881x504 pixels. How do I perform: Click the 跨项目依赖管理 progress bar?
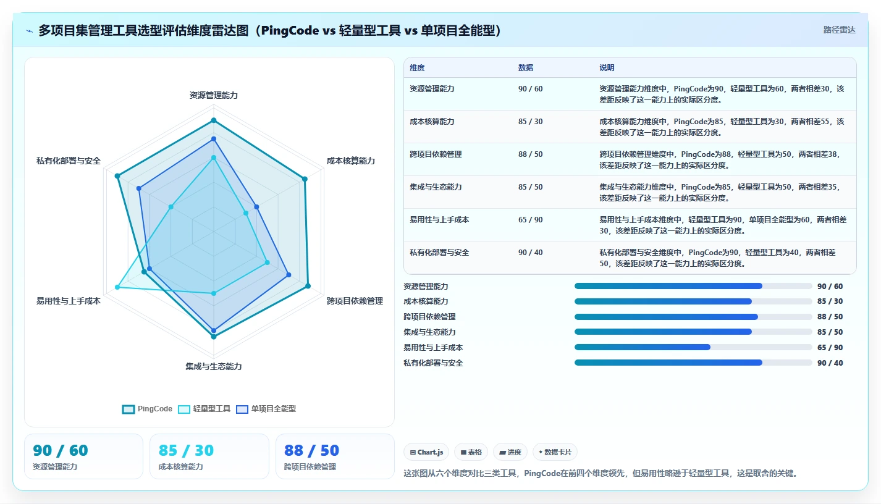click(693, 317)
